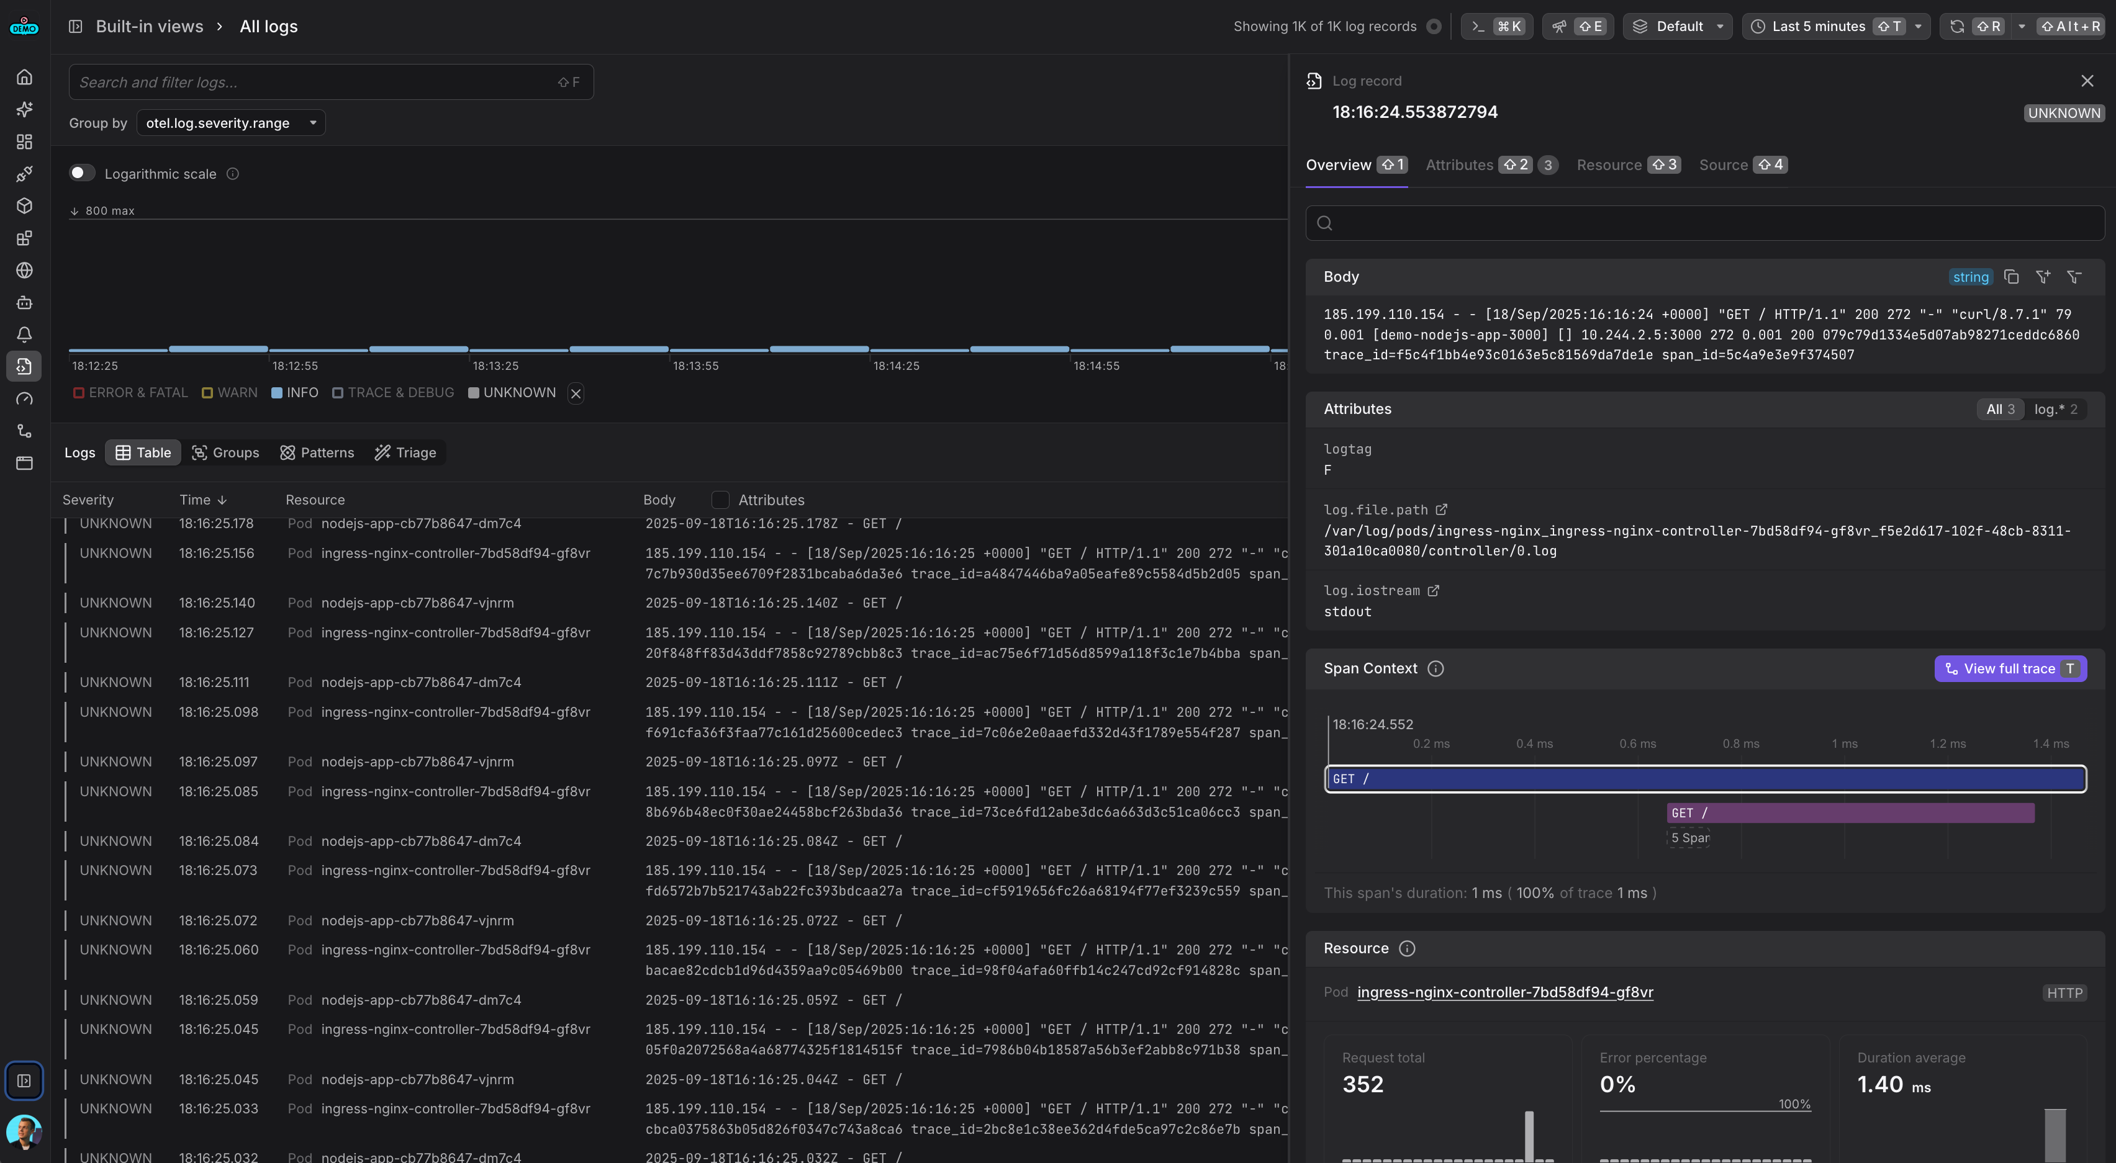Click the sidebar expand button at bottom left
2116x1163 pixels.
point(25,1081)
